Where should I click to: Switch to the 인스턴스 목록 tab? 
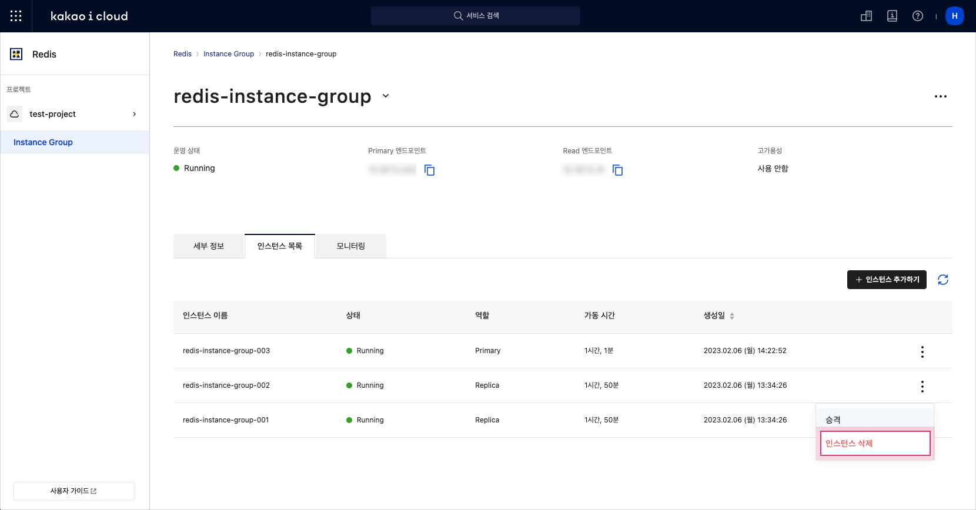click(x=280, y=246)
